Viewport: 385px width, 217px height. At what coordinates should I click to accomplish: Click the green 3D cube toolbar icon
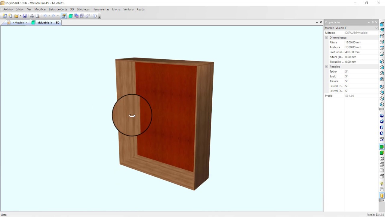[x=71, y=16]
